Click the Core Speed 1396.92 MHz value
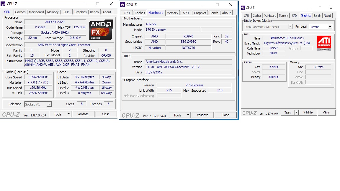340x191 pixels. [x=38, y=77]
